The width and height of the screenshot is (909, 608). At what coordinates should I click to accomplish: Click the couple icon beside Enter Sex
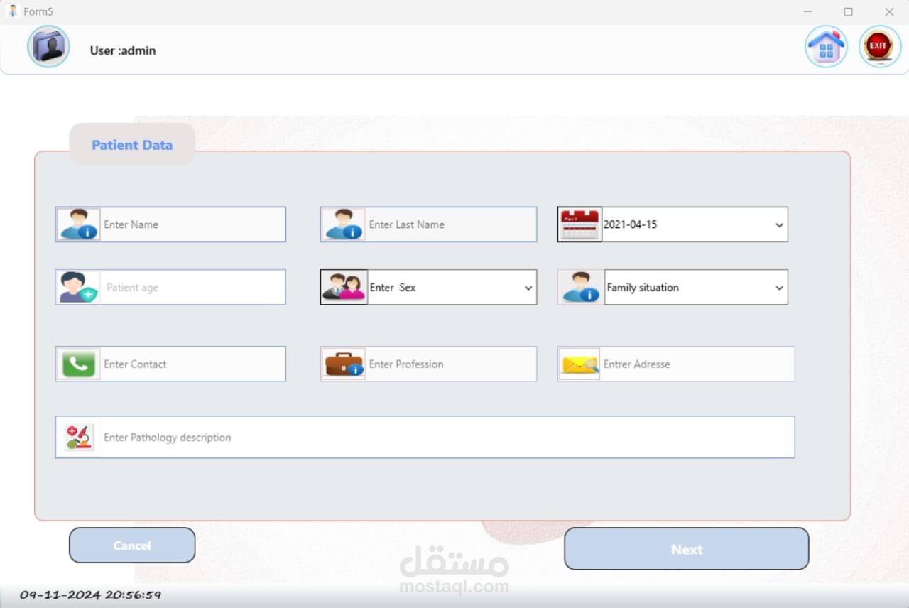pyautogui.click(x=344, y=287)
